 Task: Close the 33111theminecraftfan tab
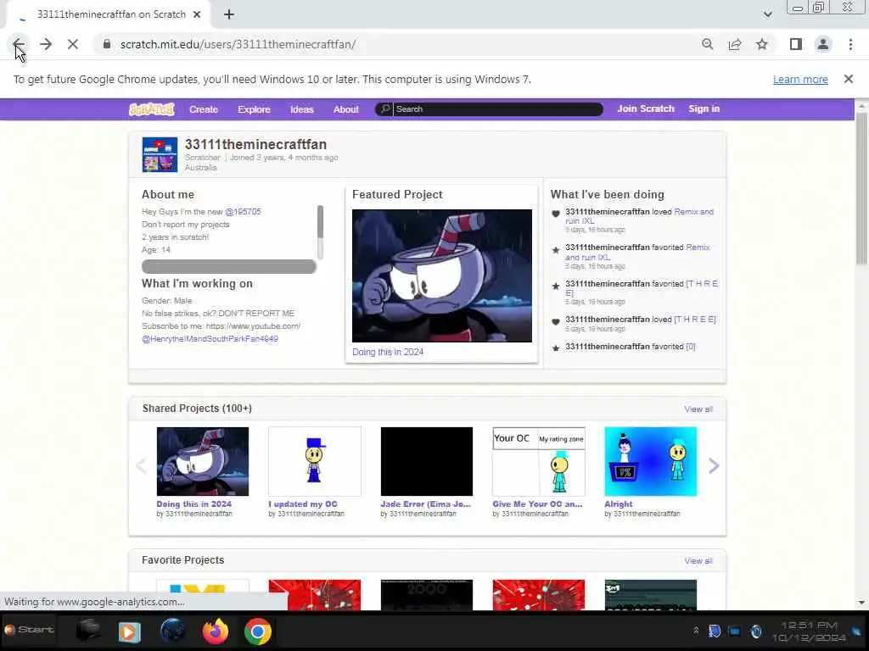click(197, 15)
